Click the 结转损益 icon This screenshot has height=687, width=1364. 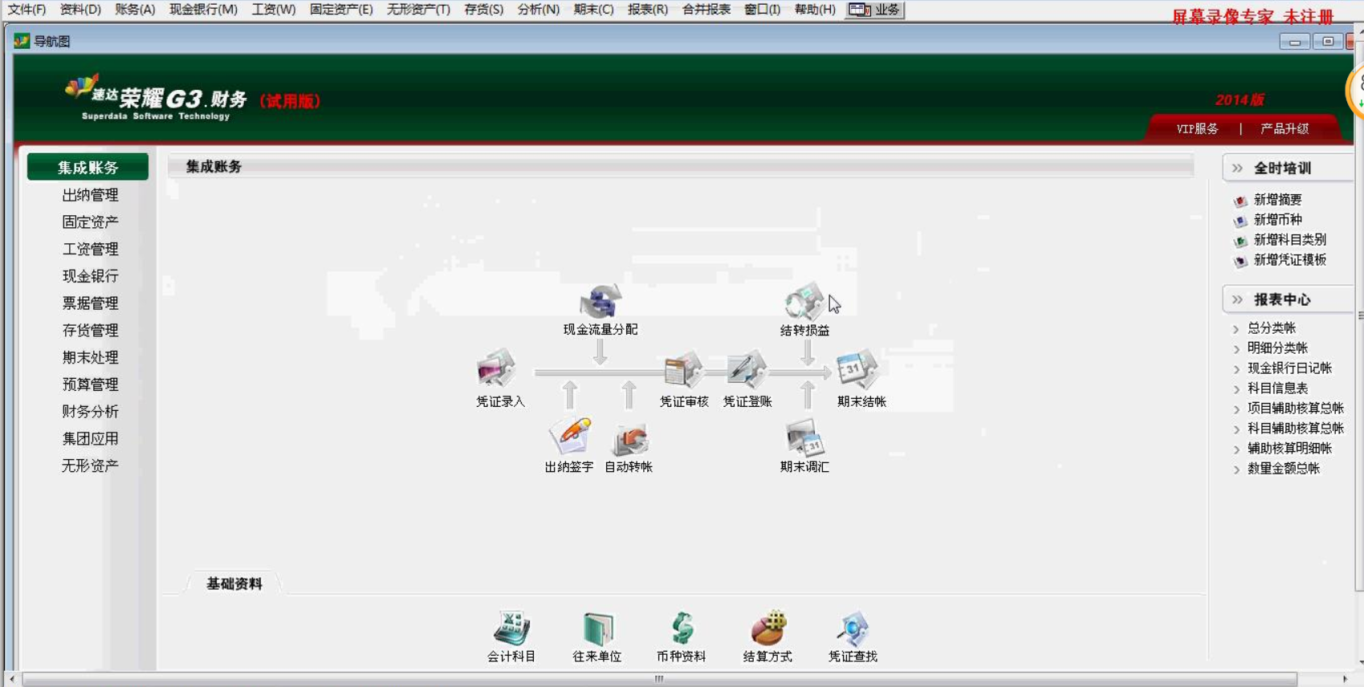[x=804, y=302]
